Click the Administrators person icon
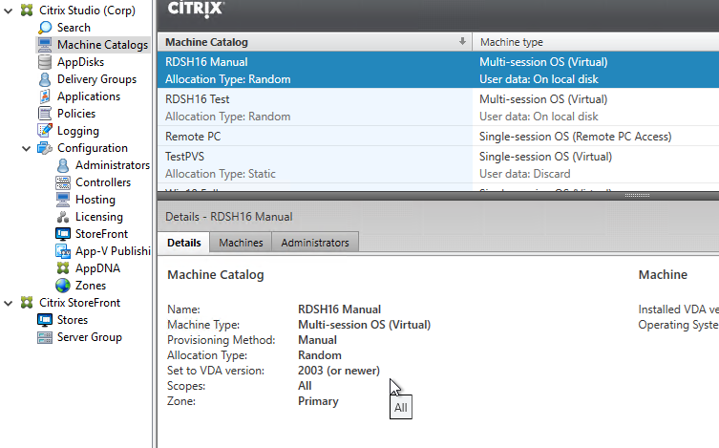The image size is (719, 448). (63, 165)
